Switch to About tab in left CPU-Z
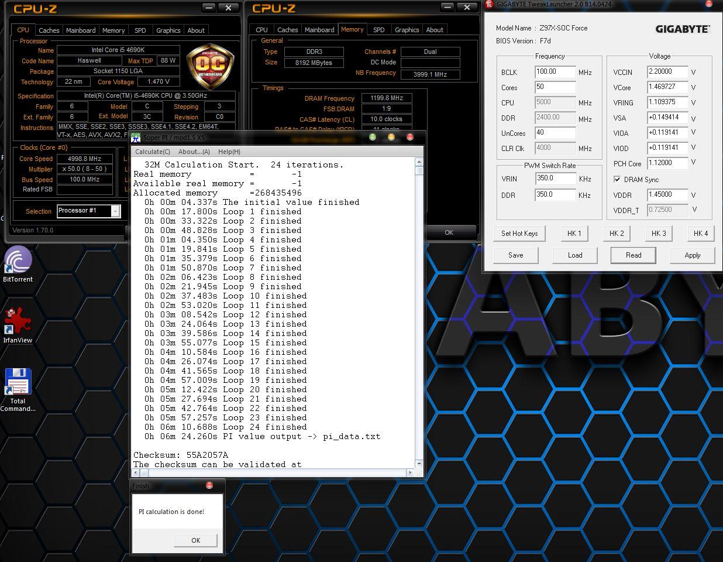The width and height of the screenshot is (723, 562). (x=196, y=30)
